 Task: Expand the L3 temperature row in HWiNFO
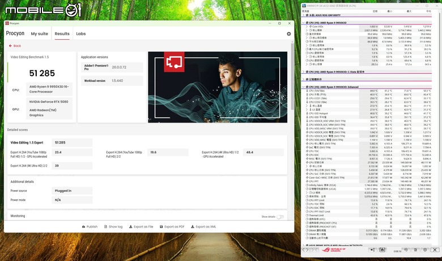307,110
